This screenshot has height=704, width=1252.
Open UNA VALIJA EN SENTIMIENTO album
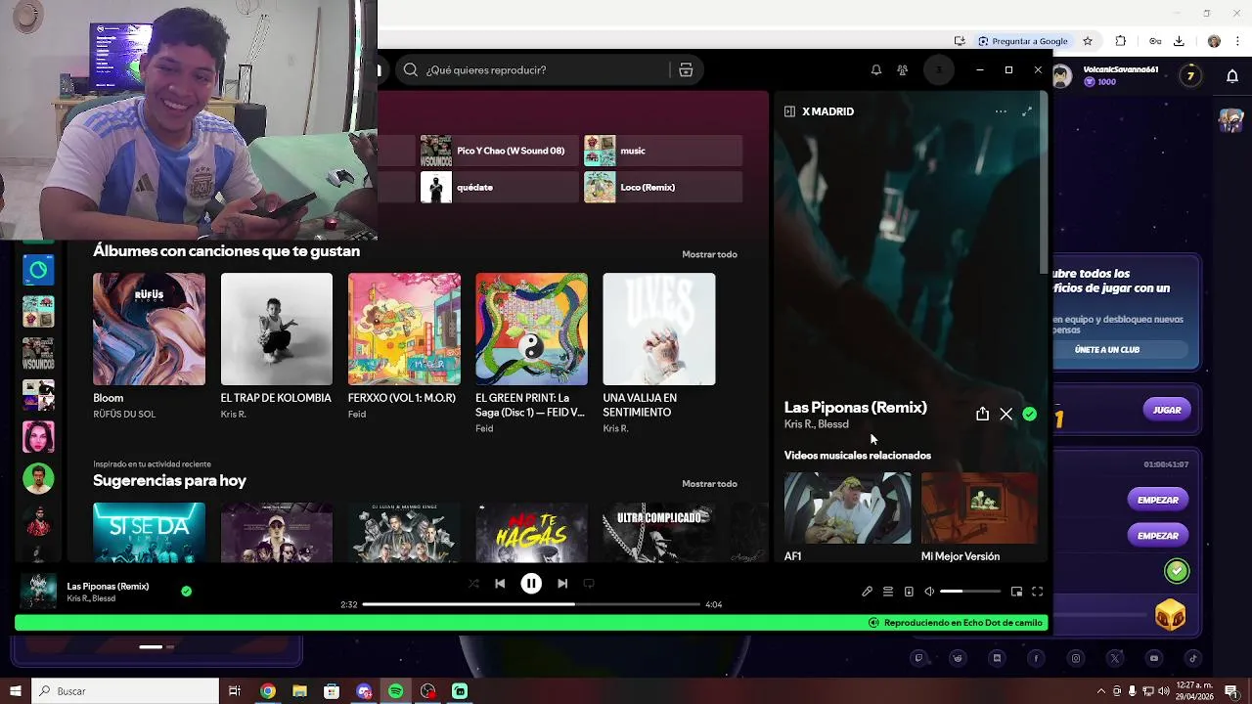(659, 329)
